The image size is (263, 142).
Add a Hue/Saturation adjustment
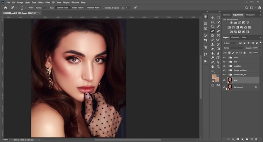pyautogui.click(x=229, y=27)
